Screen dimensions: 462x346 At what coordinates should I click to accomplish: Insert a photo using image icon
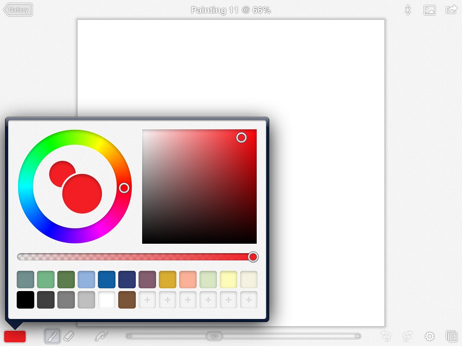pyautogui.click(x=430, y=10)
